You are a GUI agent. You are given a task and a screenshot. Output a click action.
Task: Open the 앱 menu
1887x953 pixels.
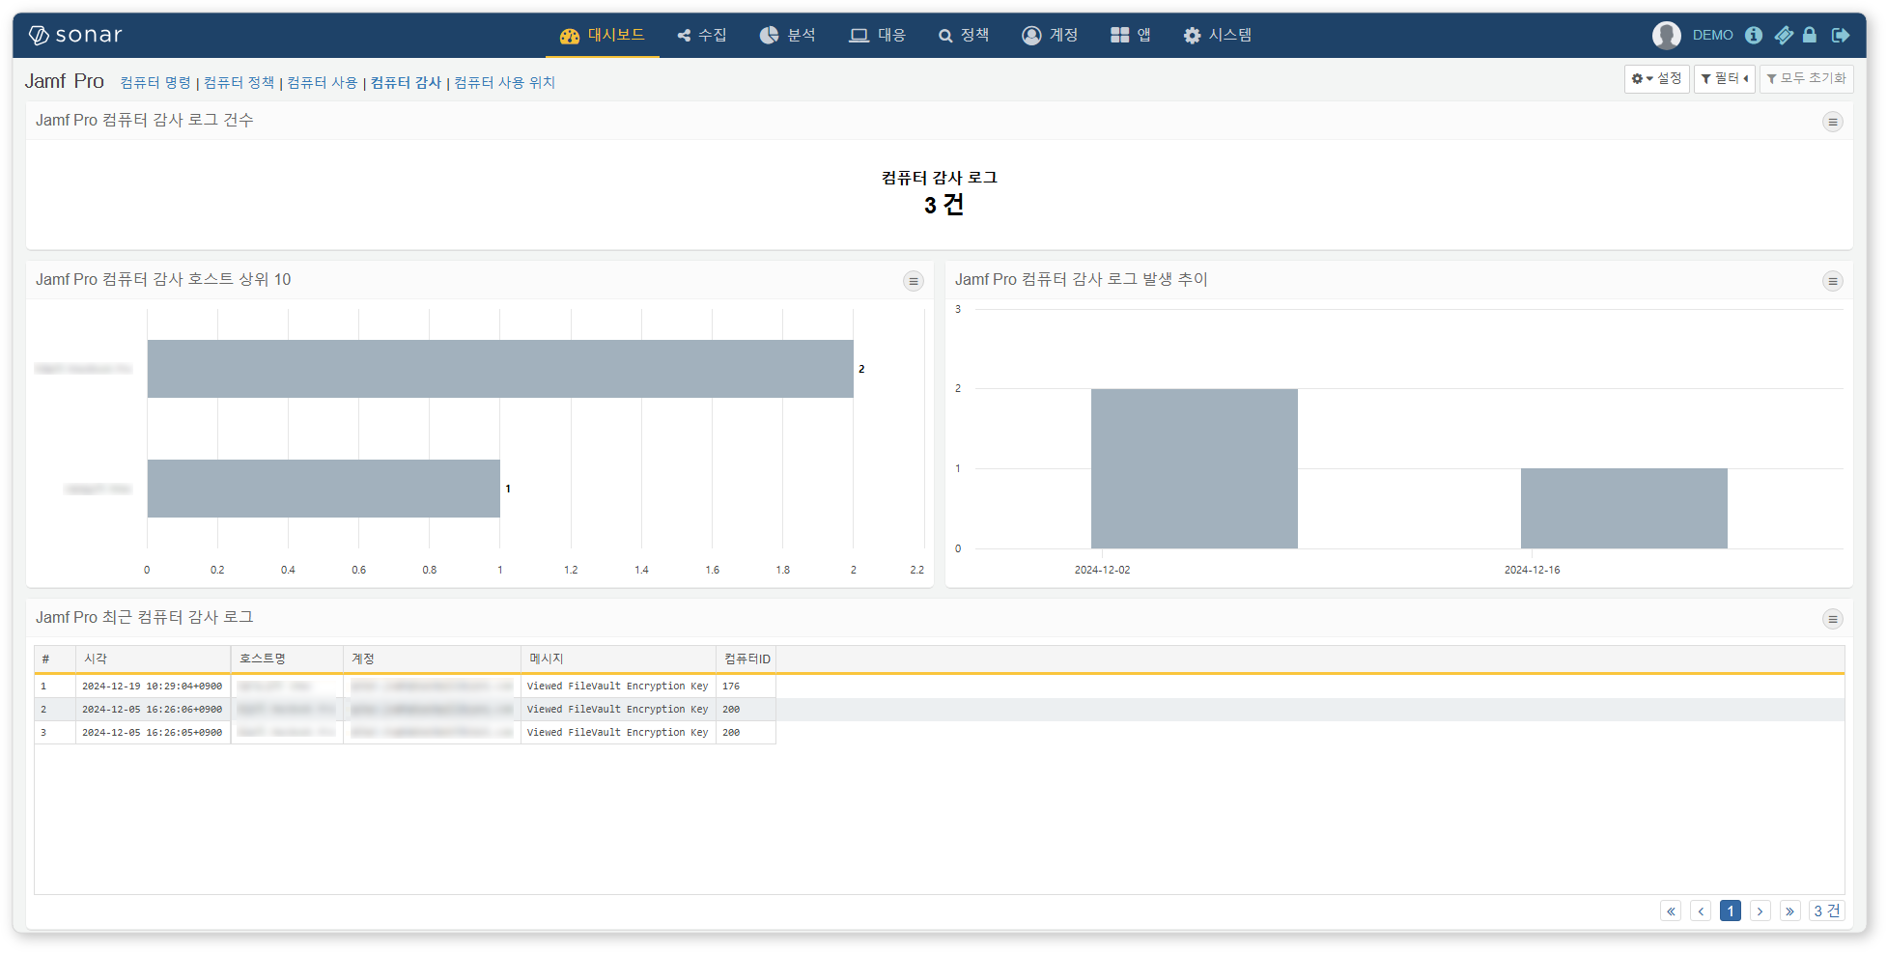pos(1131,35)
